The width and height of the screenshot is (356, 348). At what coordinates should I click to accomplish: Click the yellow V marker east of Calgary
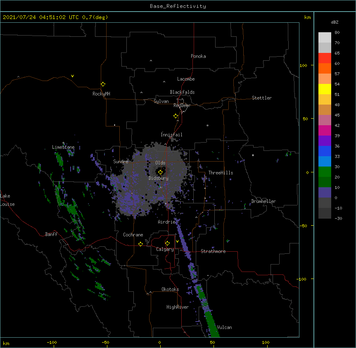click(177, 241)
